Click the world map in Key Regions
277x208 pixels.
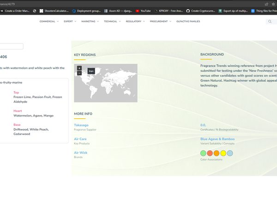click(106, 83)
